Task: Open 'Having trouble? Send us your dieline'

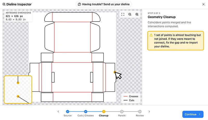Action: point(104,4)
